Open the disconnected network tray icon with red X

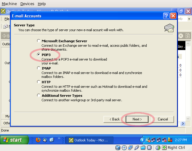click(x=164, y=140)
